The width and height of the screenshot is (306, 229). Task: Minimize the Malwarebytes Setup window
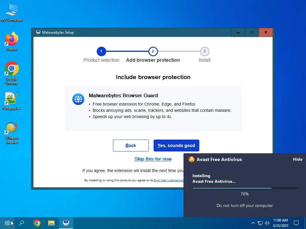pyautogui.click(x=238, y=32)
